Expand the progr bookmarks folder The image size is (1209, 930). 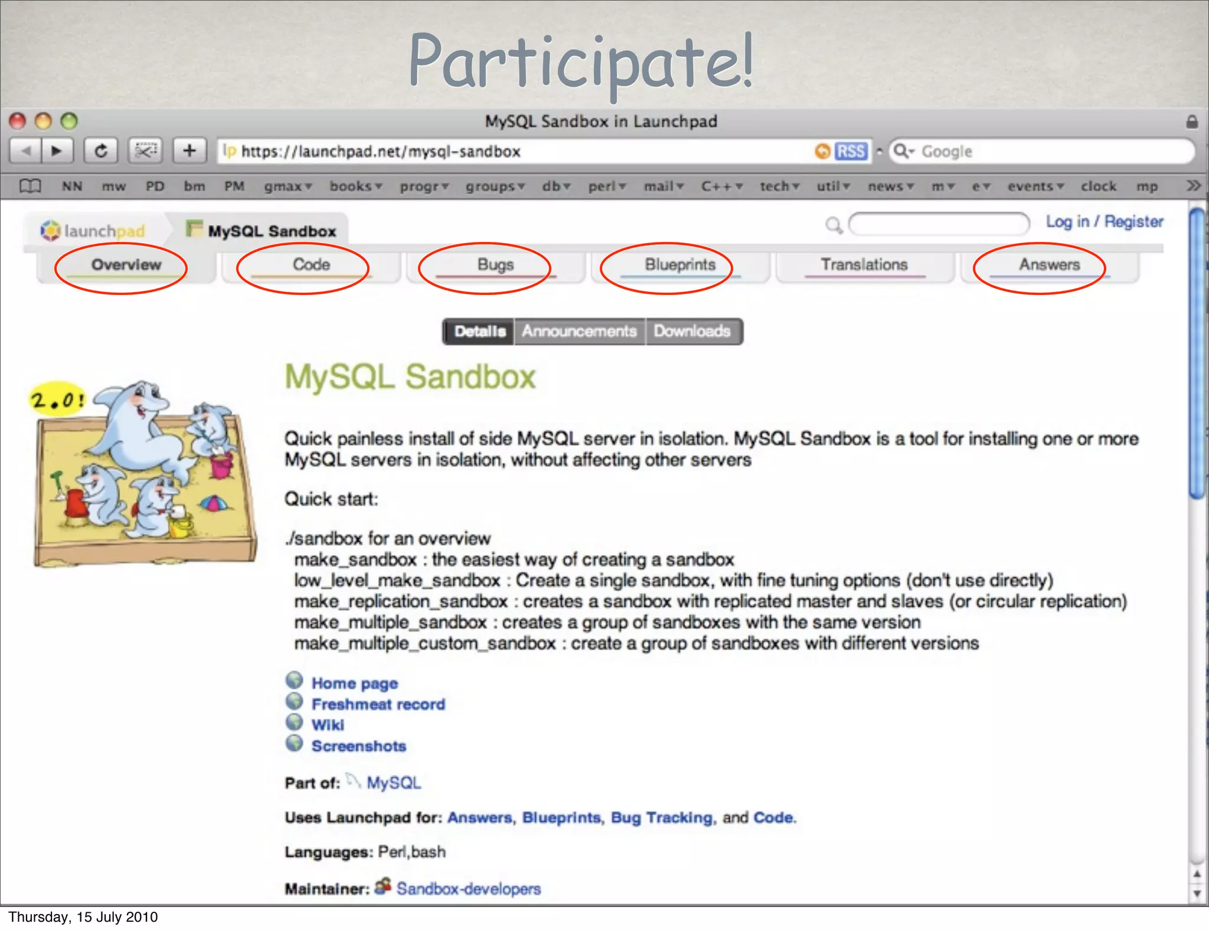[x=424, y=186]
